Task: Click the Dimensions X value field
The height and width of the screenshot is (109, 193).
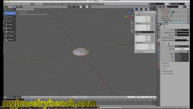Action: pyautogui.click(x=145, y=45)
